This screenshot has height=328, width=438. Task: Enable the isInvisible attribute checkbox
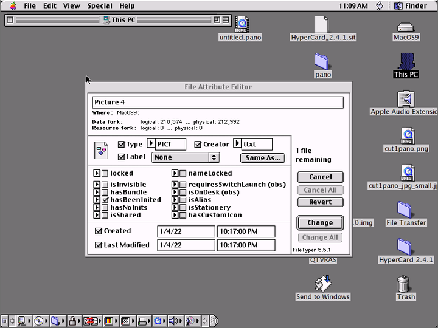coord(105,185)
